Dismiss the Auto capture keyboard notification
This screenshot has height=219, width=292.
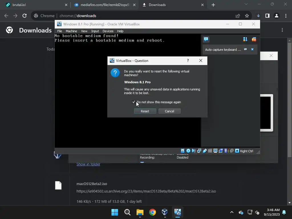click(252, 49)
